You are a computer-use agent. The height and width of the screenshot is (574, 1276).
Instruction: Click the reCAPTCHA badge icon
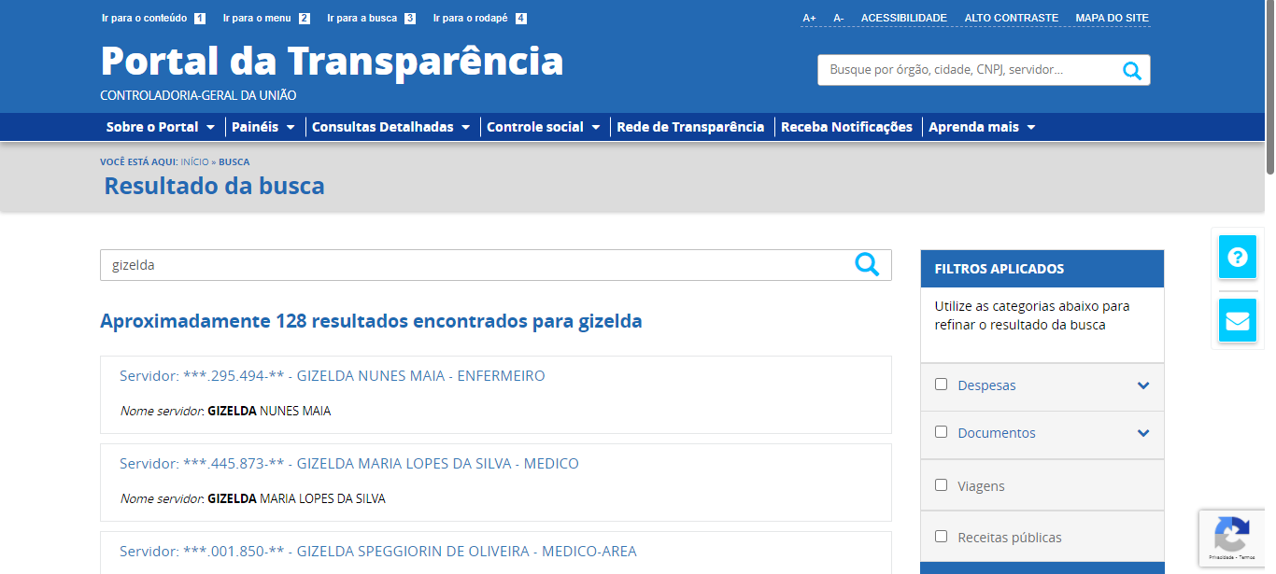tap(1231, 535)
